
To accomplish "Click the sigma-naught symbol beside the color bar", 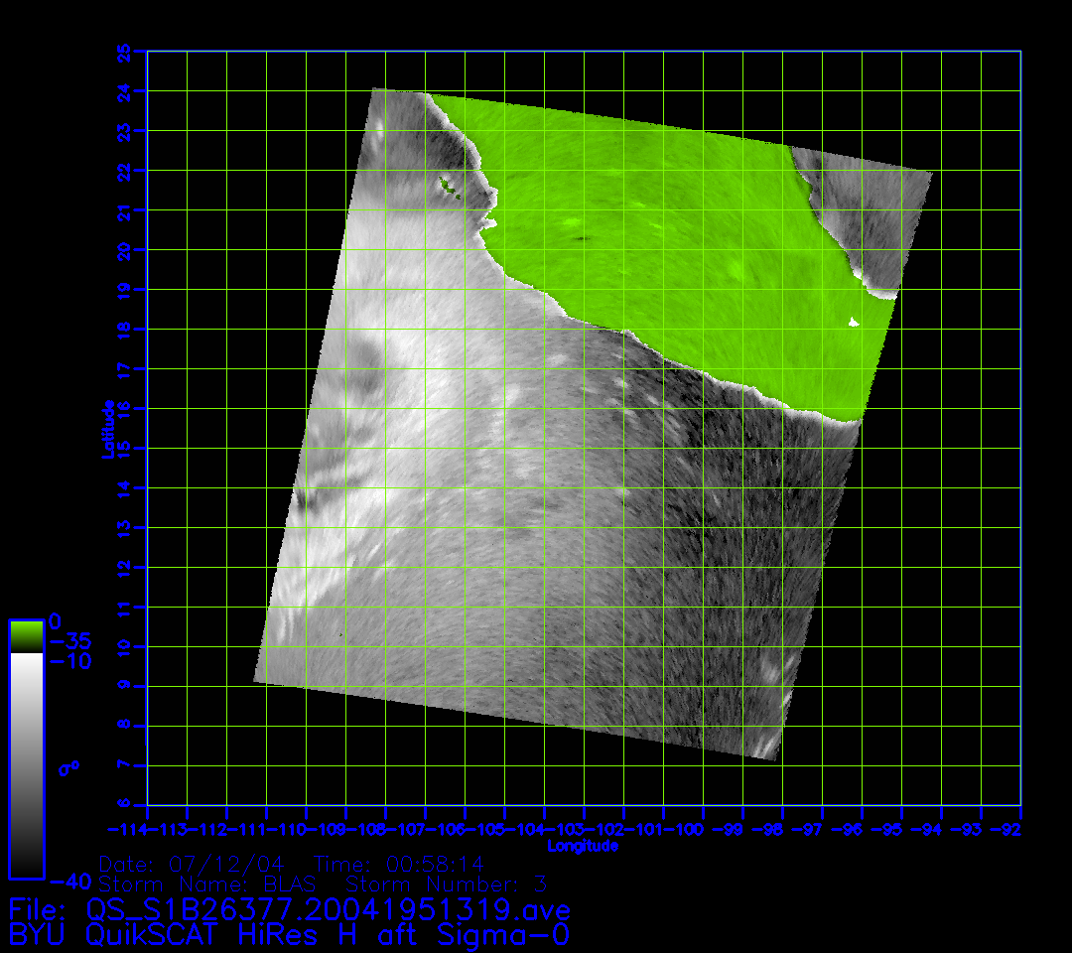I will click(69, 767).
